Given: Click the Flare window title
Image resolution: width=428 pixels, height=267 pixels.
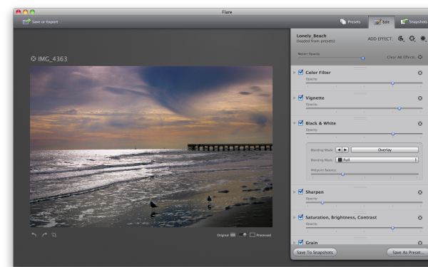Looking at the screenshot, I should [x=227, y=12].
